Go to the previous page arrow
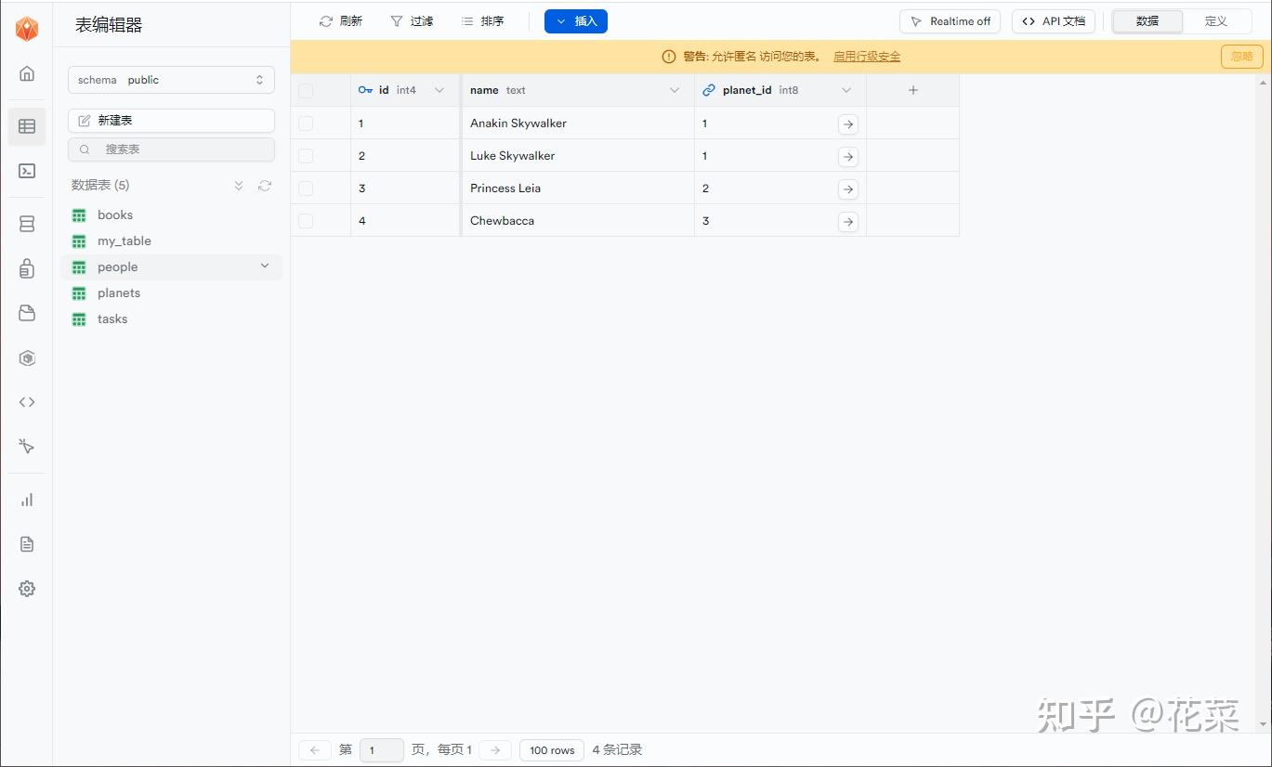Screen dimensions: 1272x767 (315, 750)
